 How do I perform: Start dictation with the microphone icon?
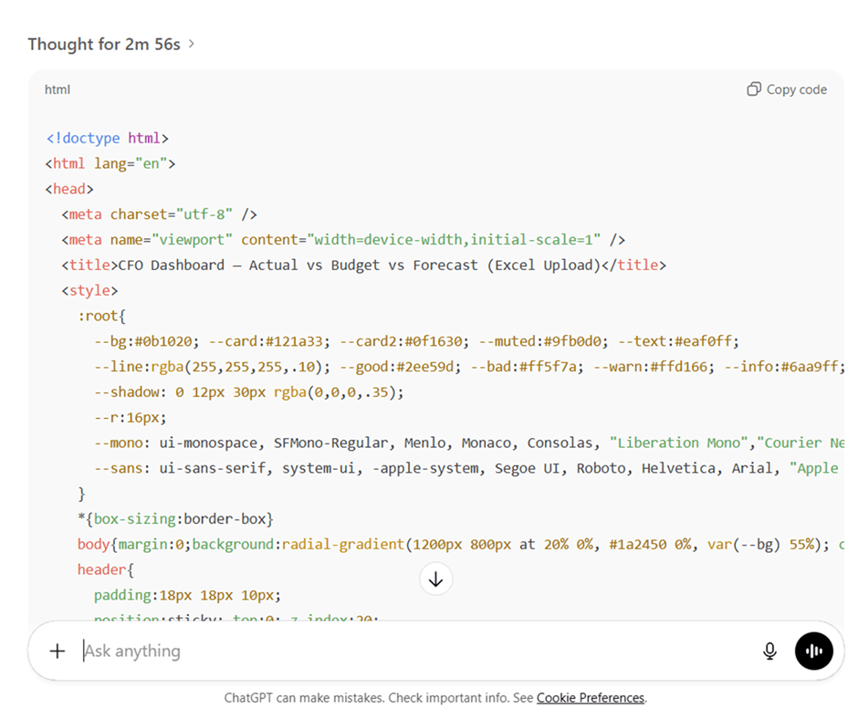769,651
